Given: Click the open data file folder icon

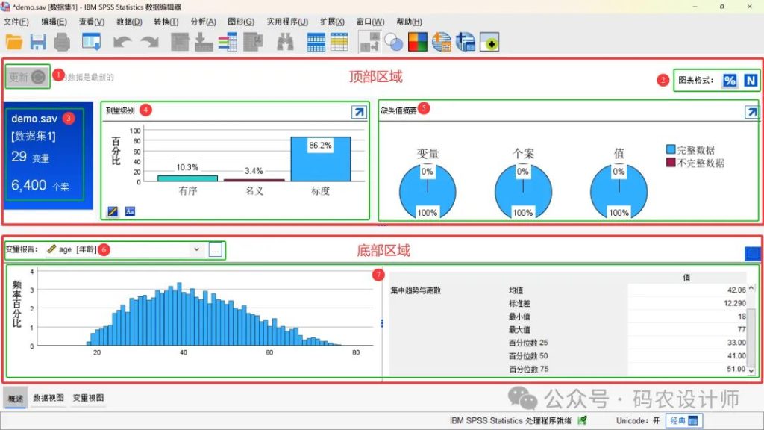Looking at the screenshot, I should [14, 43].
